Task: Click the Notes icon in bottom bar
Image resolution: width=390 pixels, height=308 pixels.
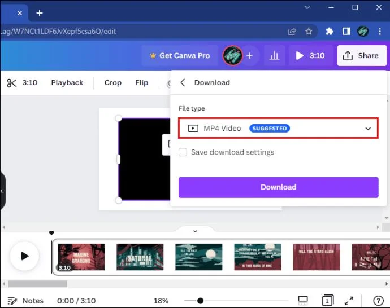Action: pyautogui.click(x=12, y=301)
